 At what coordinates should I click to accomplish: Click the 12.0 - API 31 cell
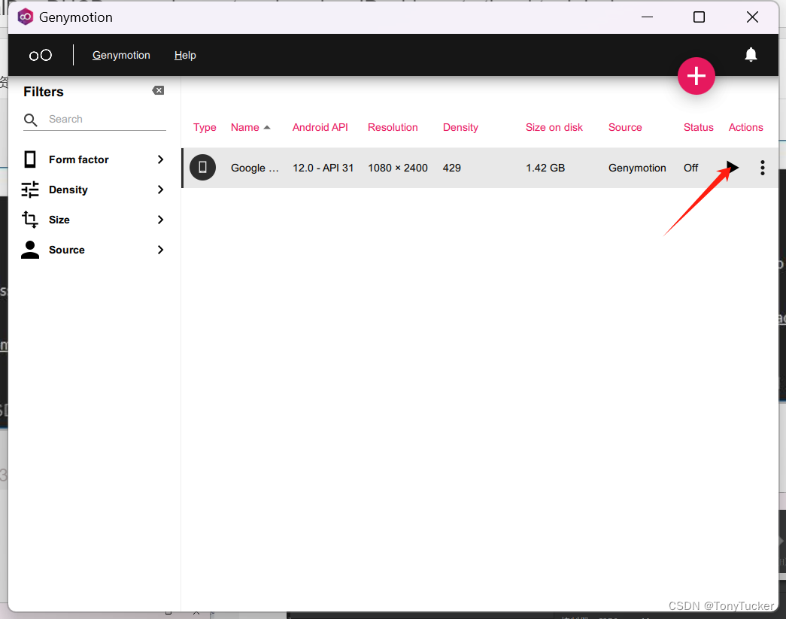[x=323, y=168]
